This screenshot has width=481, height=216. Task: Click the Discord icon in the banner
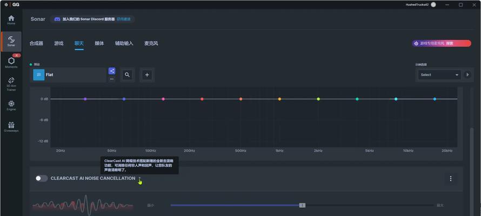[x=57, y=19]
